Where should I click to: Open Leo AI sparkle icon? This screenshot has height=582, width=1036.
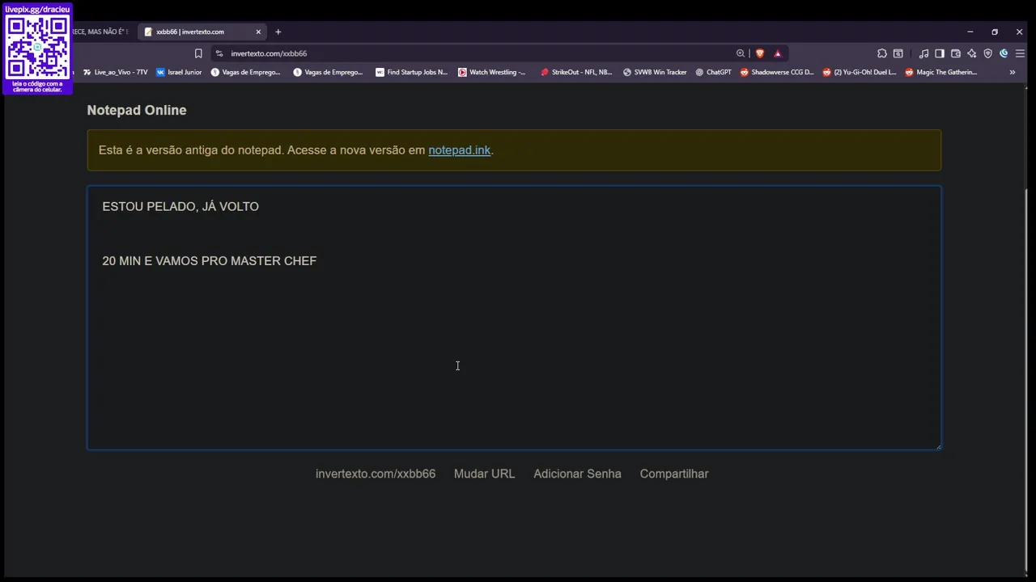[x=972, y=53]
